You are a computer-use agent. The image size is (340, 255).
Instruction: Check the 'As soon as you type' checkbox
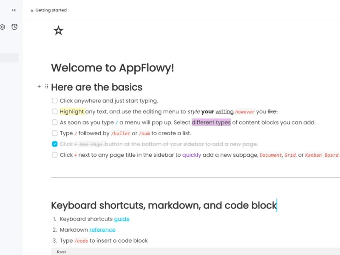[55, 122]
